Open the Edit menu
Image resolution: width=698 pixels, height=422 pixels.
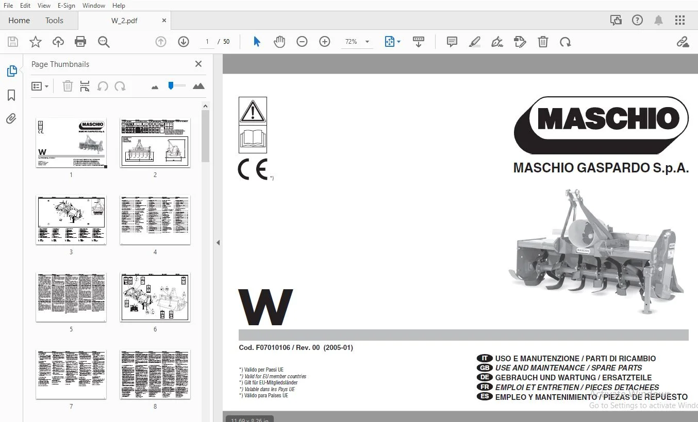[25, 5]
